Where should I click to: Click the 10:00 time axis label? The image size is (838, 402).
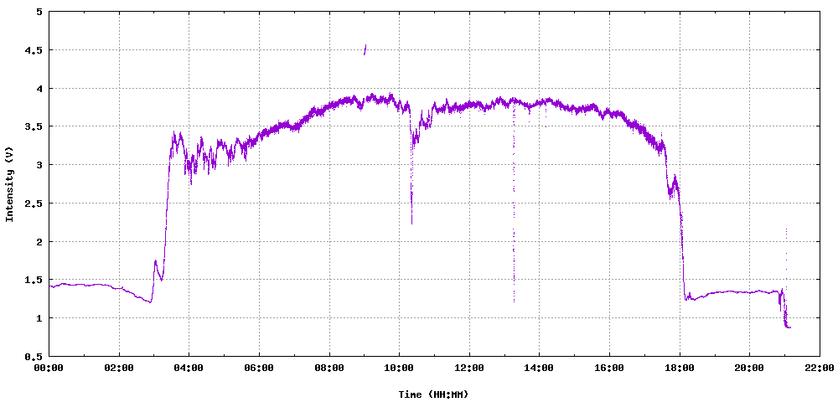click(x=399, y=368)
